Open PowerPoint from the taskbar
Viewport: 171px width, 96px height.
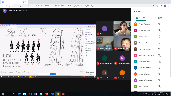coord(63,94)
